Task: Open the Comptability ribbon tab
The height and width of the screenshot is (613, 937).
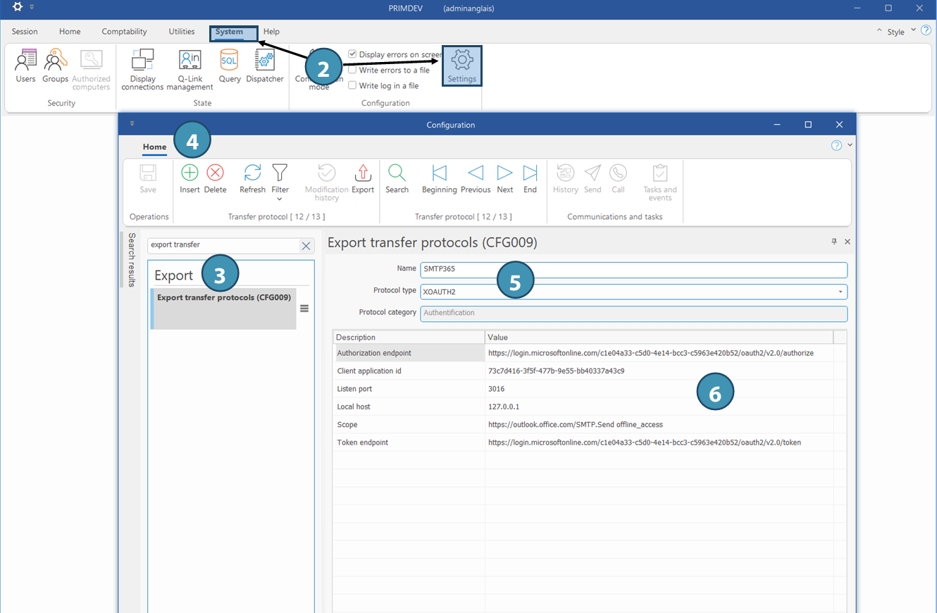Action: pyautogui.click(x=124, y=32)
